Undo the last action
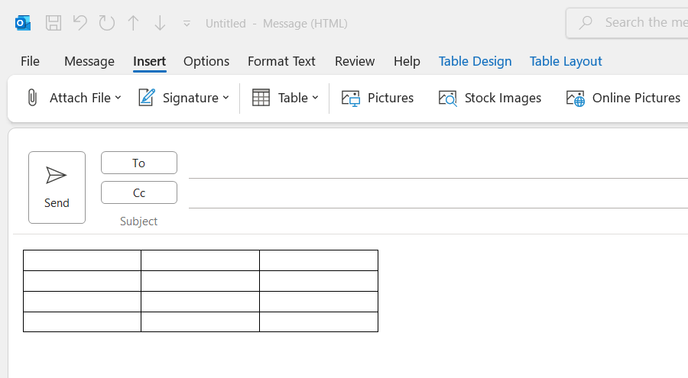 80,23
